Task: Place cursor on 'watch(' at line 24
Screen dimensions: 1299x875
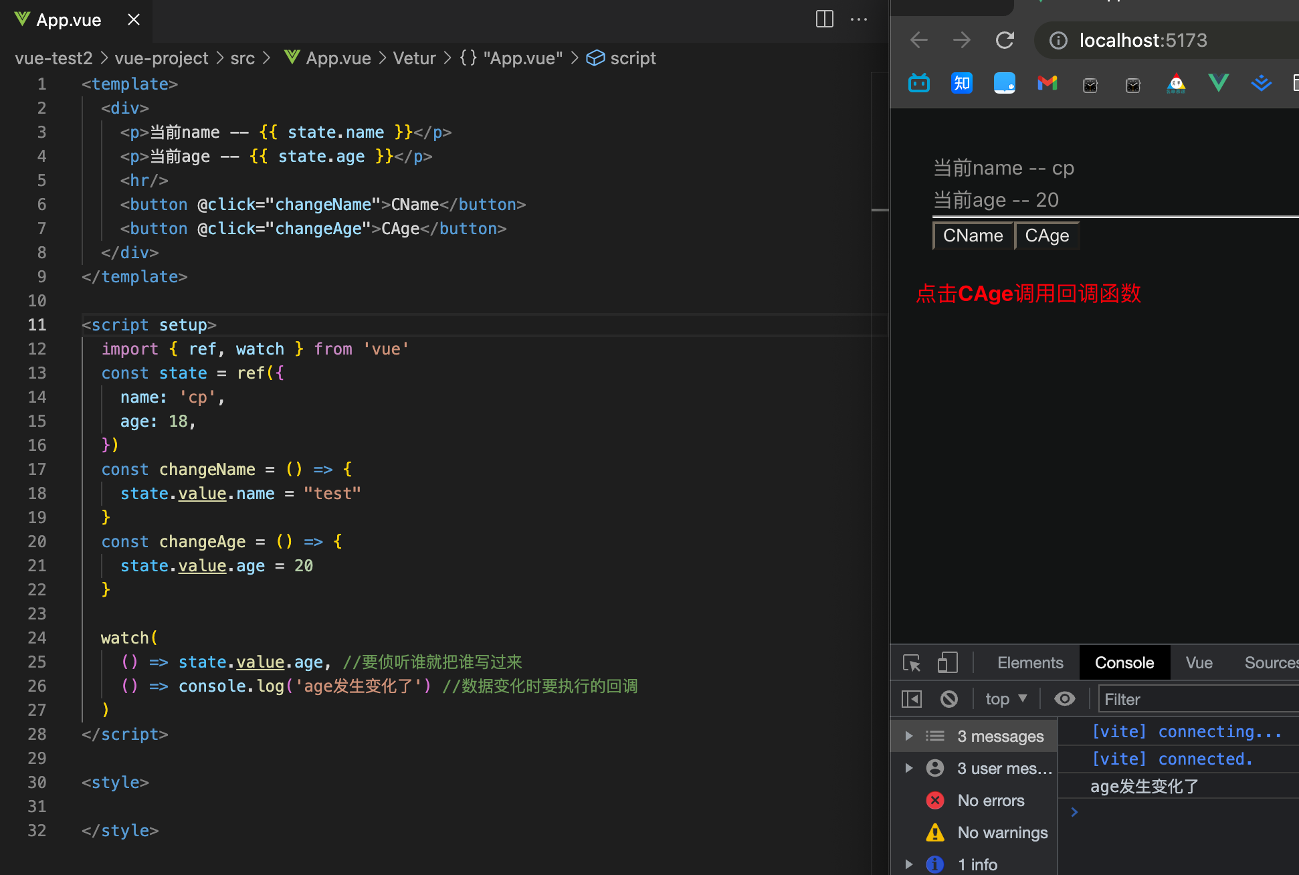Action: point(129,638)
